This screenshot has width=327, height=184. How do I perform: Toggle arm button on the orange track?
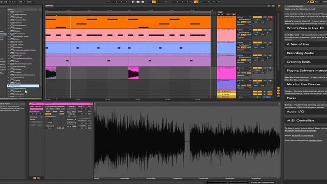[x=270, y=17]
